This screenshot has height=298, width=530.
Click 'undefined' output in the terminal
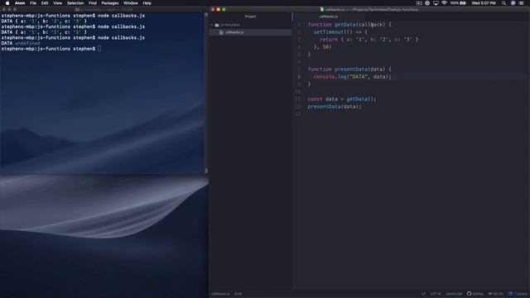[27, 43]
